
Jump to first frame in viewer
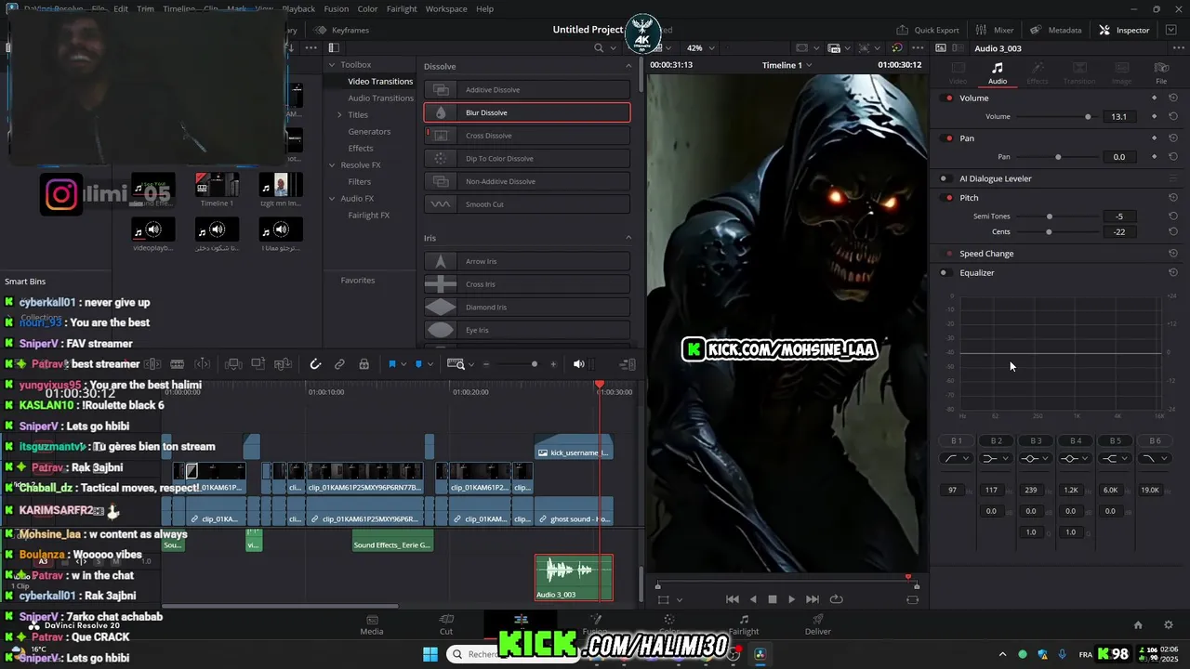[733, 599]
